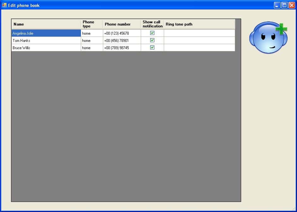The width and height of the screenshot is (297, 212).
Task: Click Tom Hanks's ring tone path cell
Action: [x=199, y=41]
